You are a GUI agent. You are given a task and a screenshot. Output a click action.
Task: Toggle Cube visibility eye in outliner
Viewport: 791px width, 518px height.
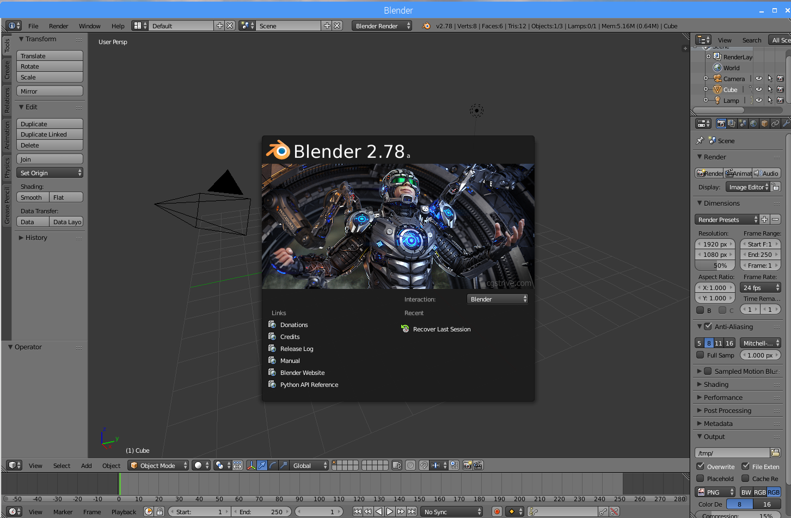[x=759, y=89]
